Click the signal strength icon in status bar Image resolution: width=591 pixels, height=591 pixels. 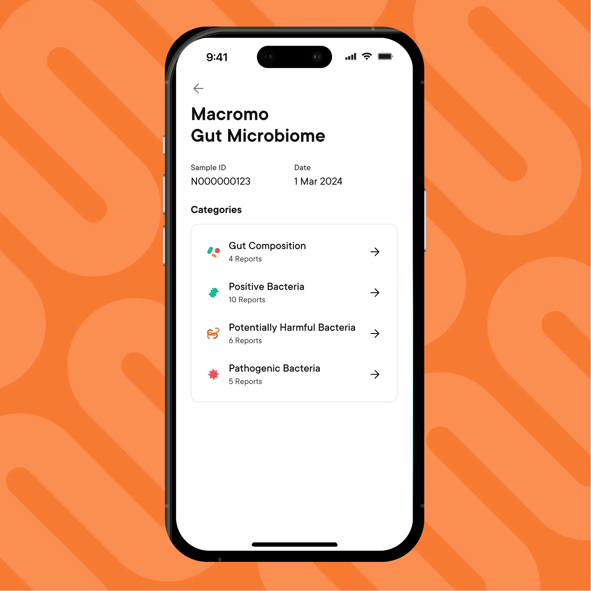point(354,58)
